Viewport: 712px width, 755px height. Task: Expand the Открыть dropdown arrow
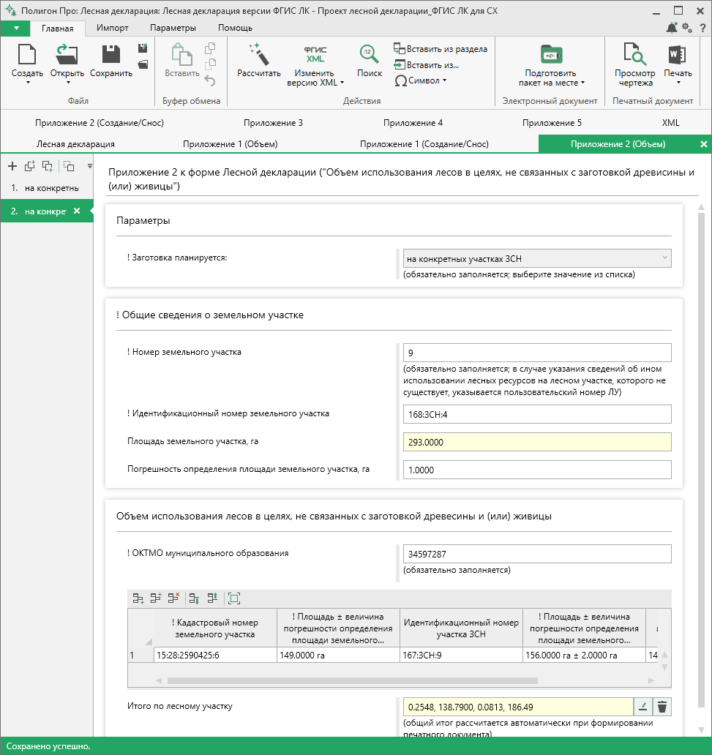(x=67, y=83)
